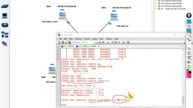This screenshot has height=108, width=193.
Task: Open the whiteboard tool in Epic Pen
Action: (x=189, y=58)
